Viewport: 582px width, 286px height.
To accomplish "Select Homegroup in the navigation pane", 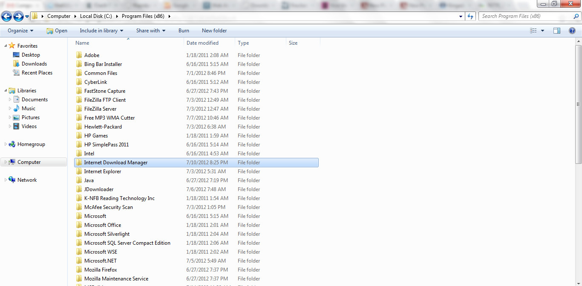I will [x=31, y=144].
